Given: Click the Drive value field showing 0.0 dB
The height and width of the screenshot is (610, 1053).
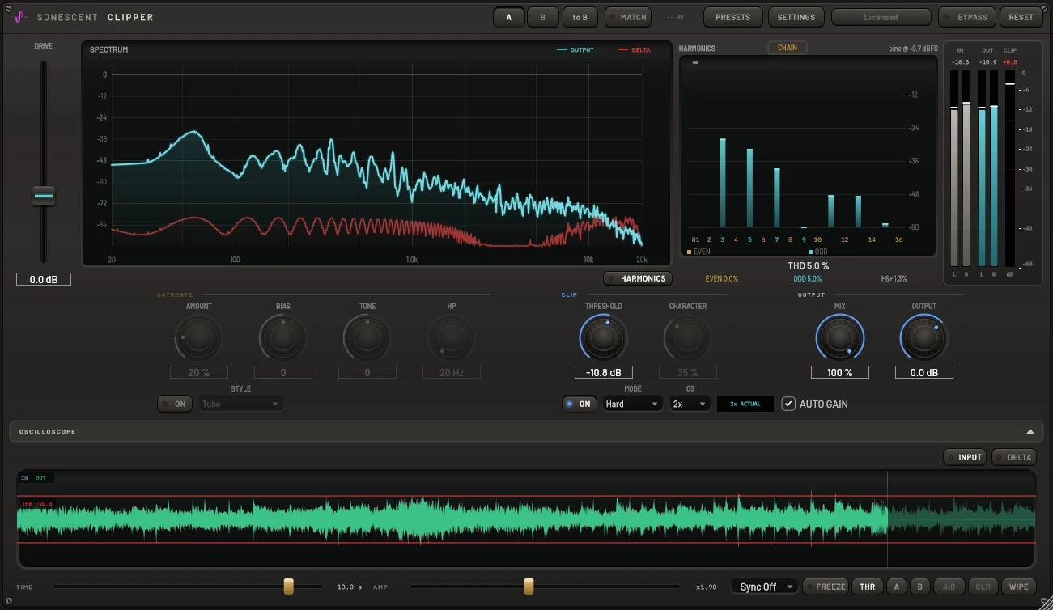Looking at the screenshot, I should 44,279.
